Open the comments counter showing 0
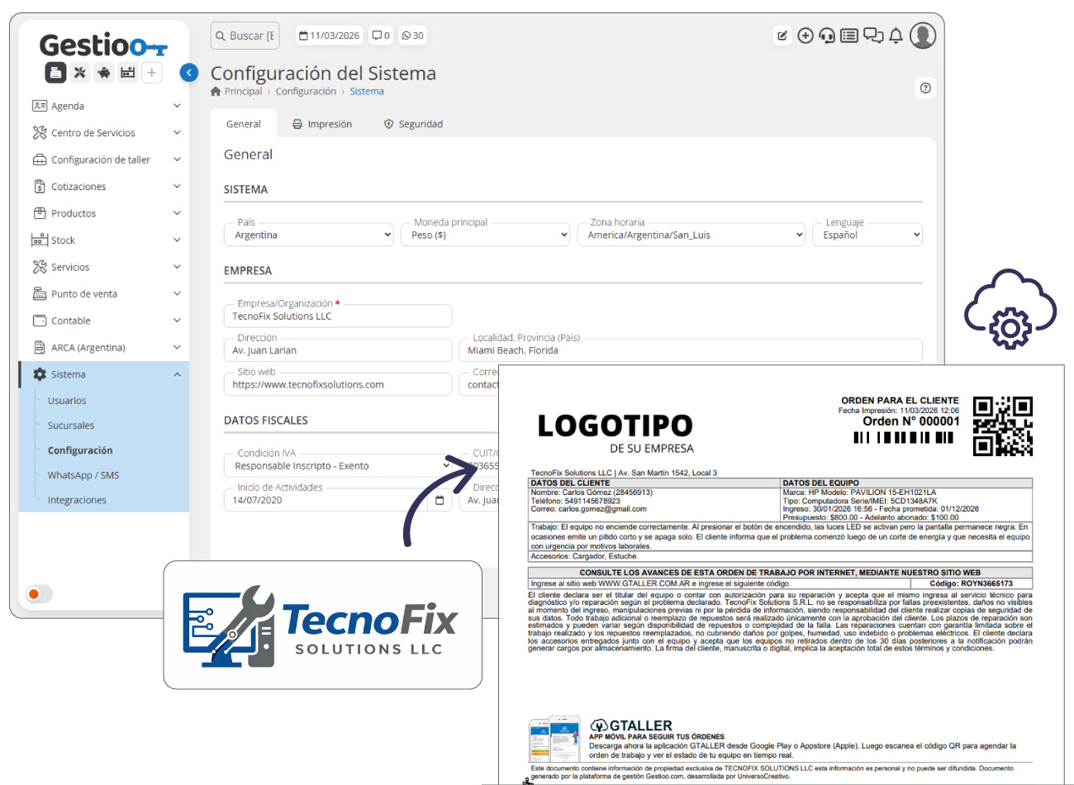The height and width of the screenshot is (785, 1074). (381, 36)
